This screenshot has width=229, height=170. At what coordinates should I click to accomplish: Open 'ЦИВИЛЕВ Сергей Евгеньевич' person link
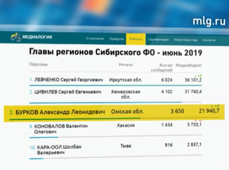[x=68, y=92]
